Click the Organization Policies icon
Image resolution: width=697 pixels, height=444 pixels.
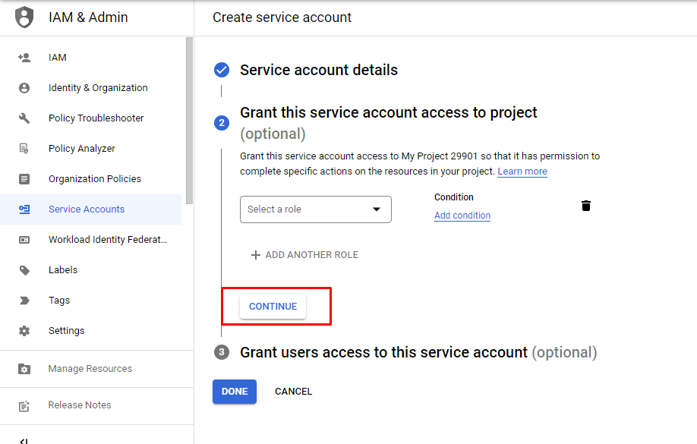24,179
